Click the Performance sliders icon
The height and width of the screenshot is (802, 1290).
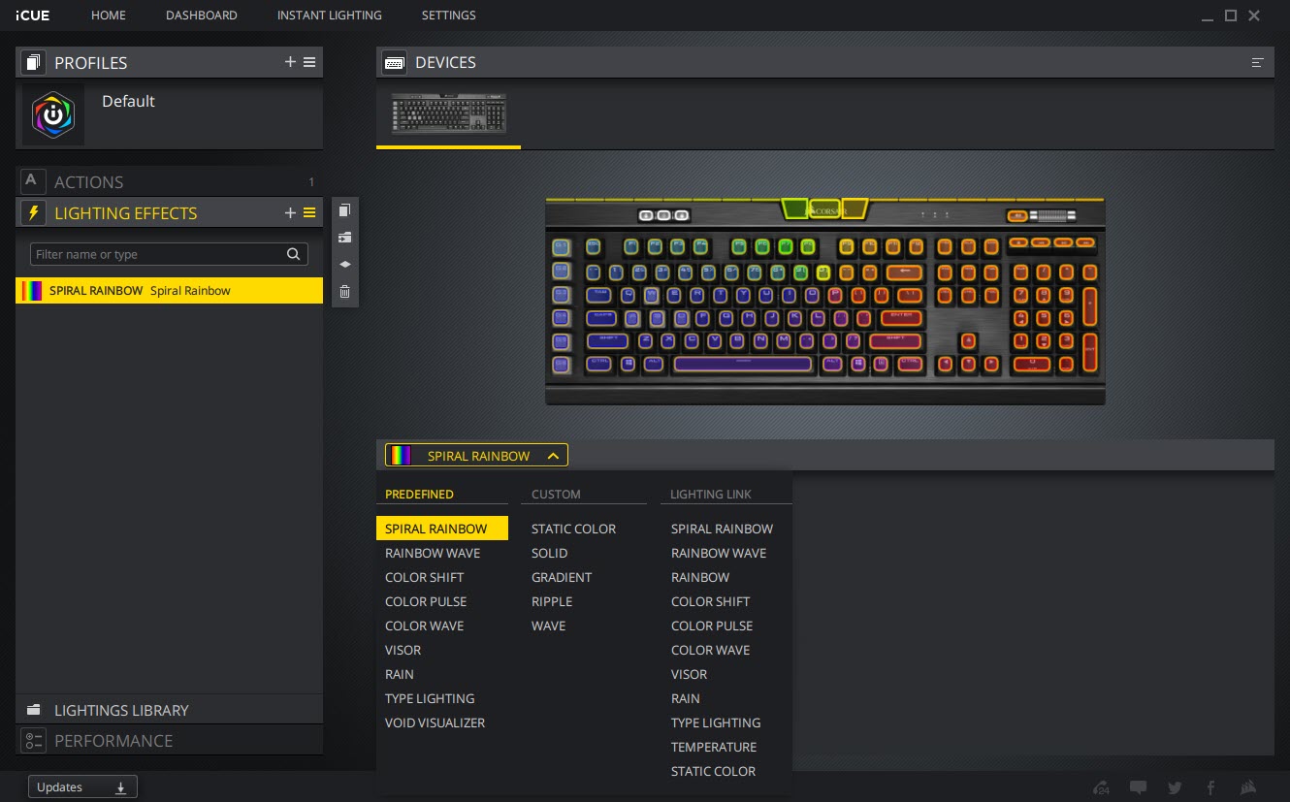[x=33, y=740]
